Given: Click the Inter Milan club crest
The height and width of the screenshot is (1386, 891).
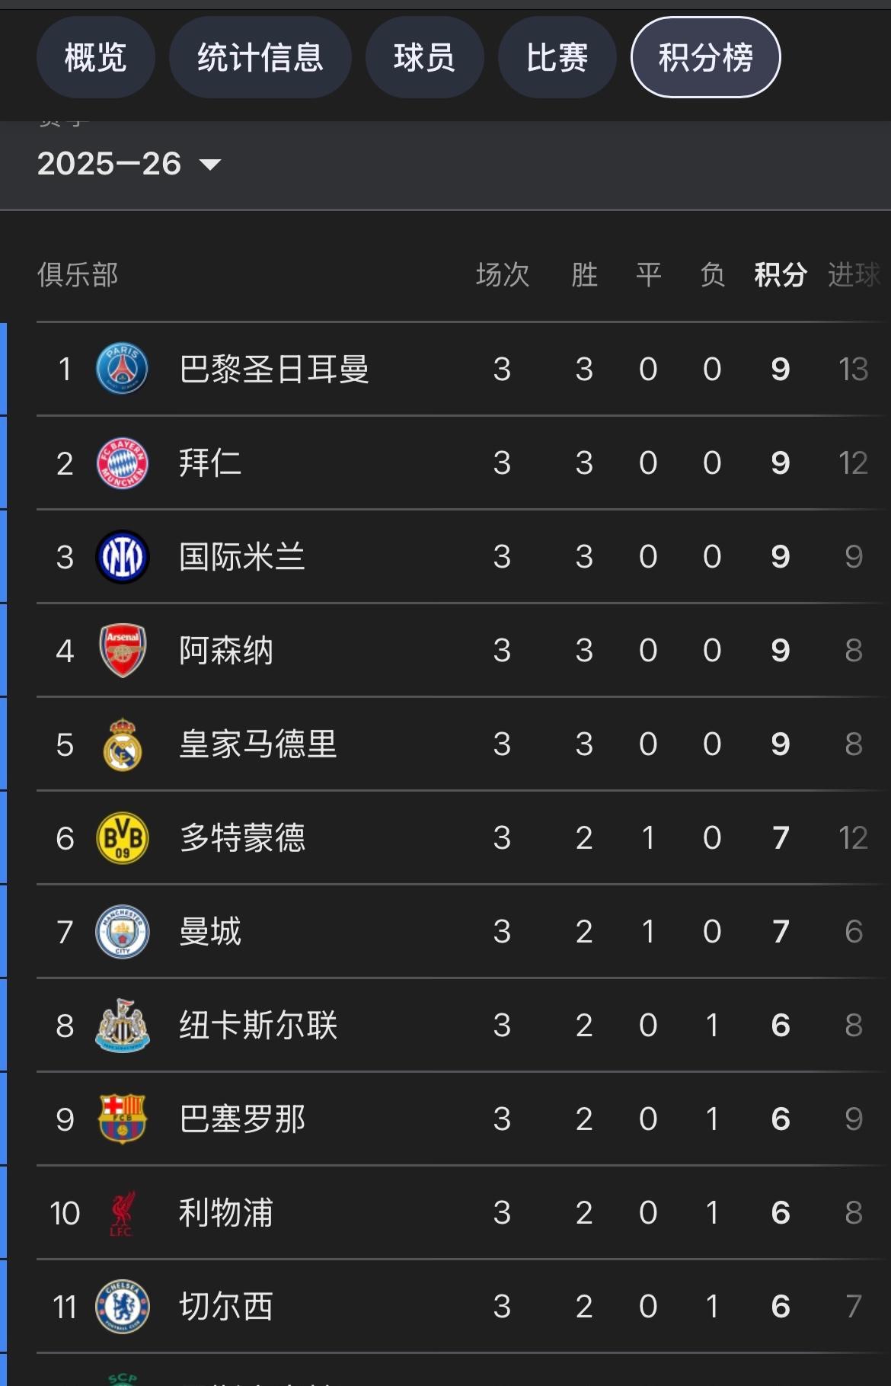Looking at the screenshot, I should tap(122, 557).
